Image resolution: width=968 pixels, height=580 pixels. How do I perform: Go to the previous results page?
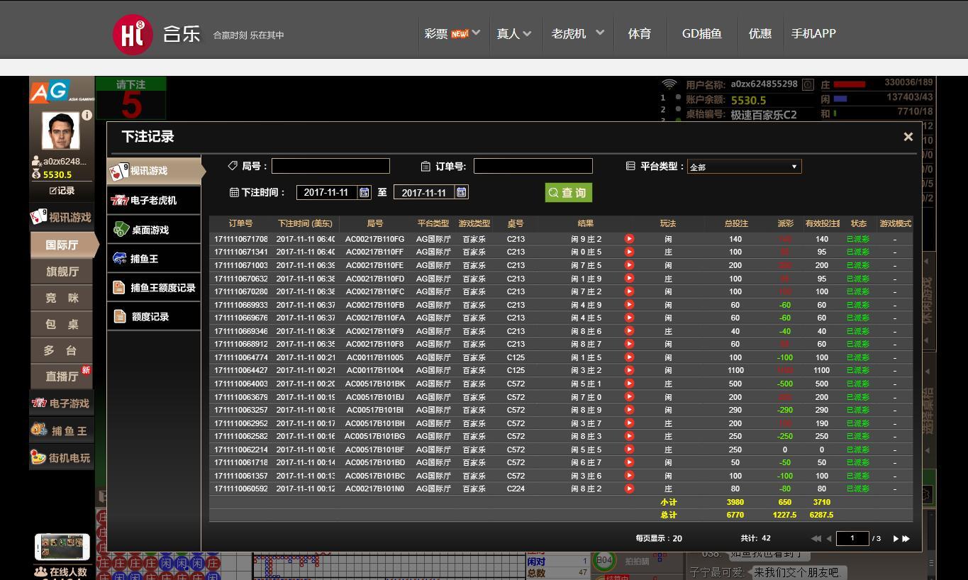tap(828, 539)
